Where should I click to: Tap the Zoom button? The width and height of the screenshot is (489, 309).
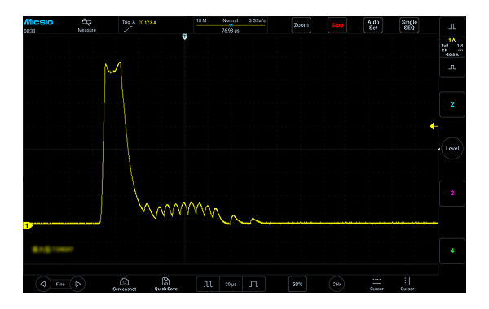pos(302,25)
